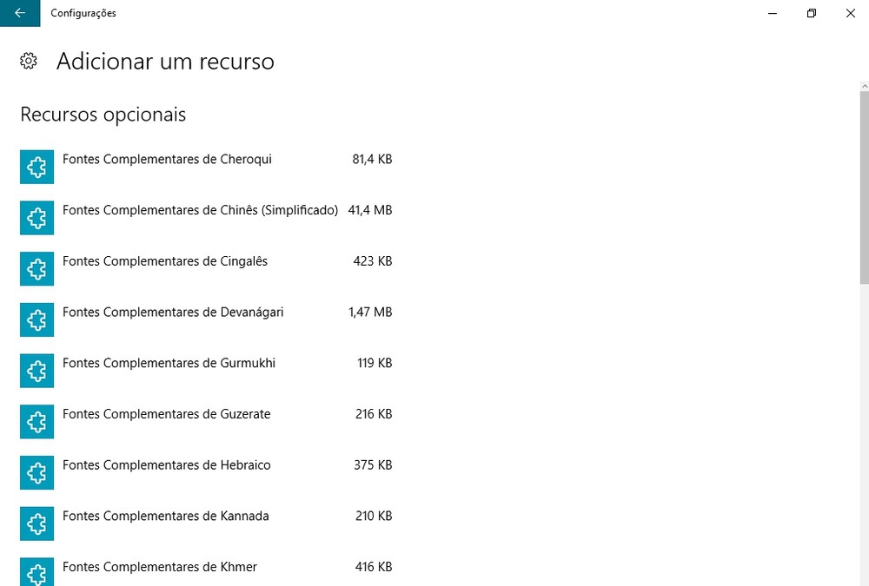Choose Fontes Complementares de Chinês (Simplificado)
Image resolution: width=869 pixels, height=586 pixels.
point(200,210)
